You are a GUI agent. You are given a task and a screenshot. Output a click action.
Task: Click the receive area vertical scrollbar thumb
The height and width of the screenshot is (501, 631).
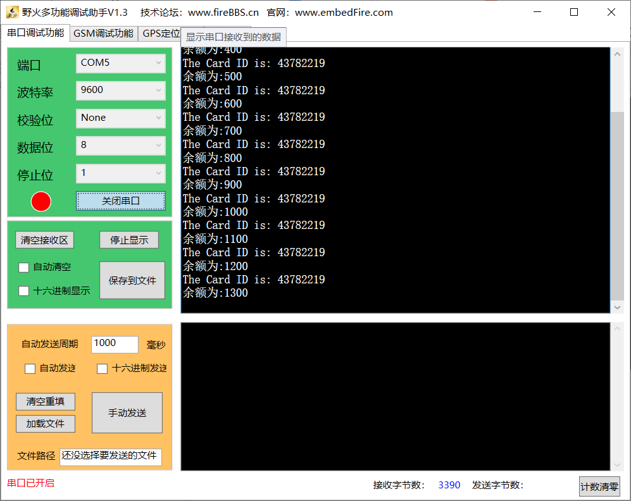(617, 206)
